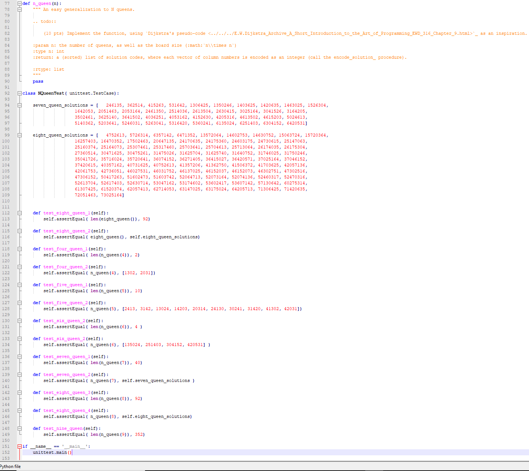Click the expected count 352 on line 149
529x471 pixels.
coord(139,434)
